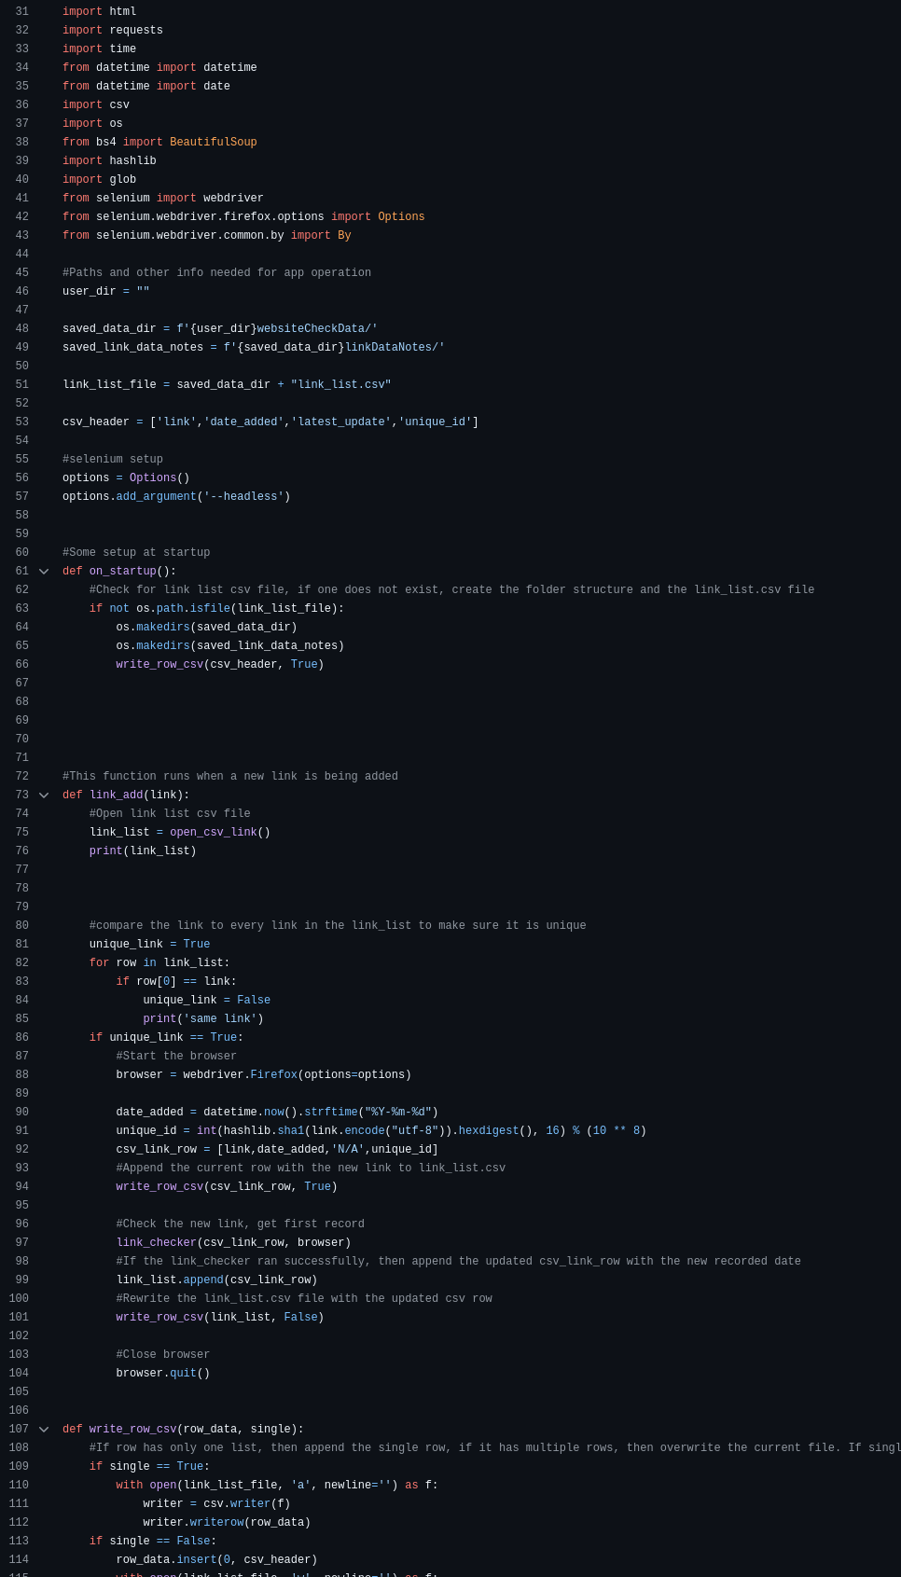Click the '#selenium setup' comment
Viewport: 901px width, 1577px height.
(x=113, y=460)
